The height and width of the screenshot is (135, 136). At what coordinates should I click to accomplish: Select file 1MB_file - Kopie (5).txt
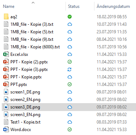tap(32, 32)
